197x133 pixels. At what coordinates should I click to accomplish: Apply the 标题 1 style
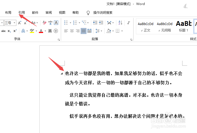click(x=184, y=27)
